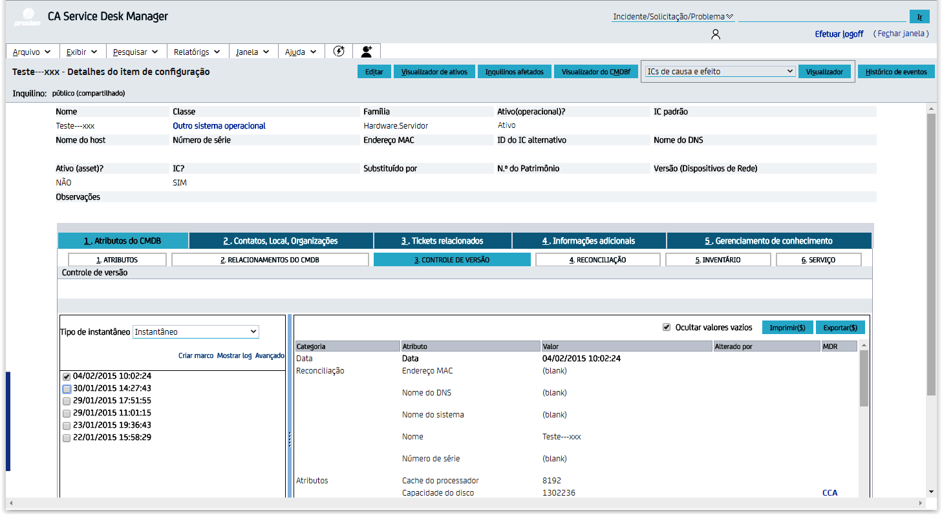Open Histórico de eventos
The height and width of the screenshot is (515, 942).
coord(896,72)
